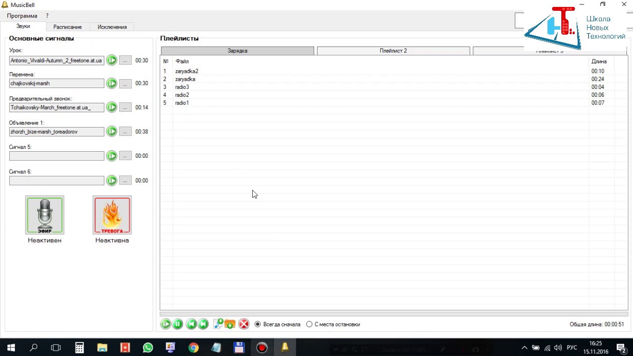633x356 pixels.
Task: Select С места остановки radio option
Action: tap(333, 324)
